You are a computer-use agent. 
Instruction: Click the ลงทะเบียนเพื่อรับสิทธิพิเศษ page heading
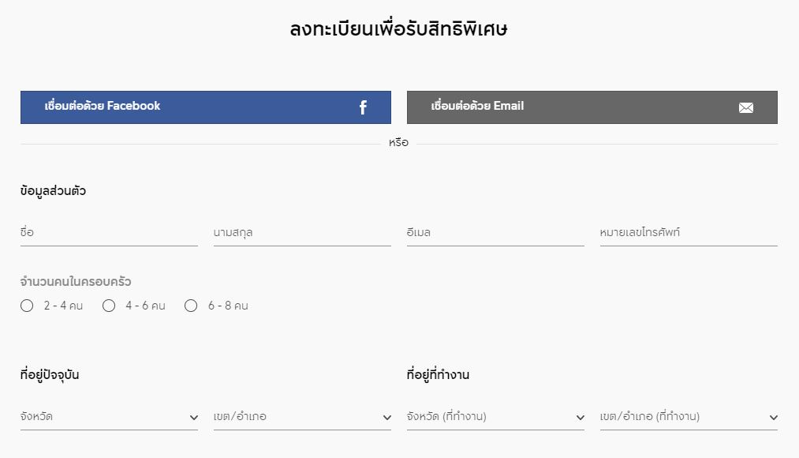point(399,30)
